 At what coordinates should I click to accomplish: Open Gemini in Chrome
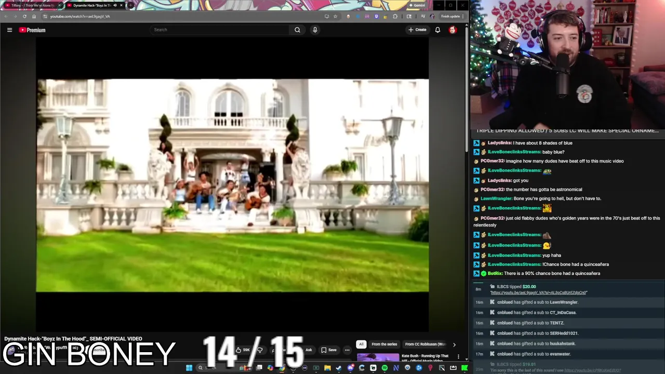(417, 5)
